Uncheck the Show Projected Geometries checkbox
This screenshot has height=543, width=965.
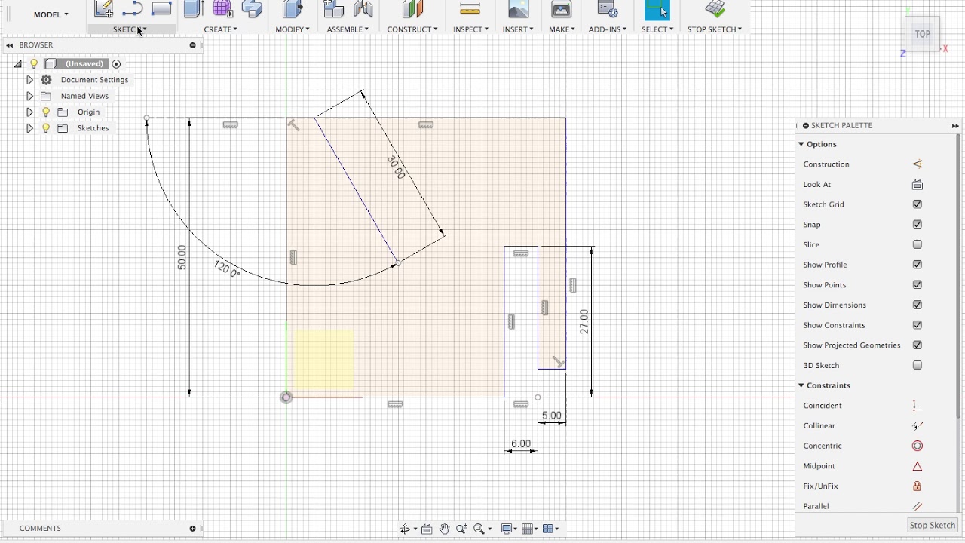918,345
